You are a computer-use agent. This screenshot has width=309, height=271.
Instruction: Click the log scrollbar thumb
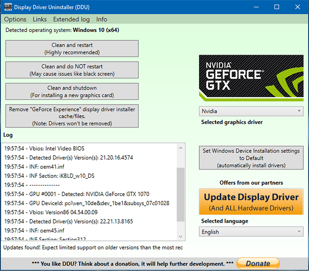point(181,194)
